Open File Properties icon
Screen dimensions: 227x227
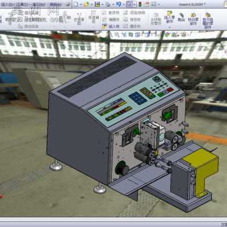click(148, 4)
